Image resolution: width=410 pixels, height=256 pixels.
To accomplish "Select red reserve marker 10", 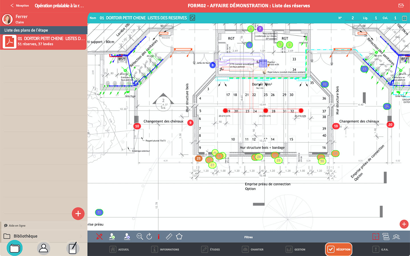I will point(137,126).
